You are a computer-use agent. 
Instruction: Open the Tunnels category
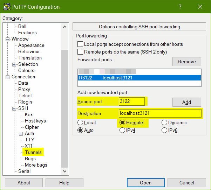tap(33, 152)
